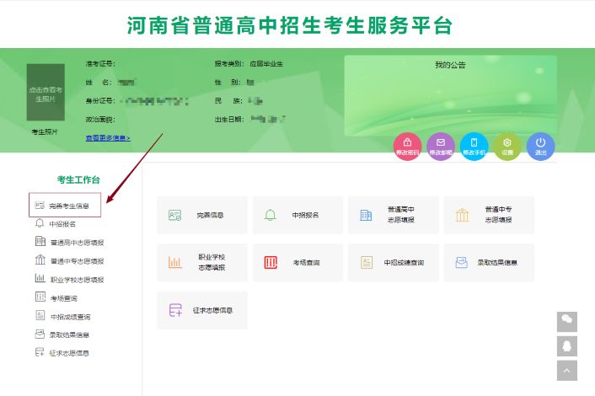Open the 中招成绩查询 card
This screenshot has height=396, width=595.
click(394, 263)
